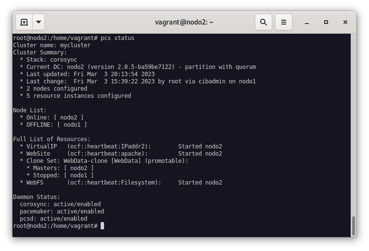Minimize the terminal window
The image size is (369, 251).
tap(307, 22)
